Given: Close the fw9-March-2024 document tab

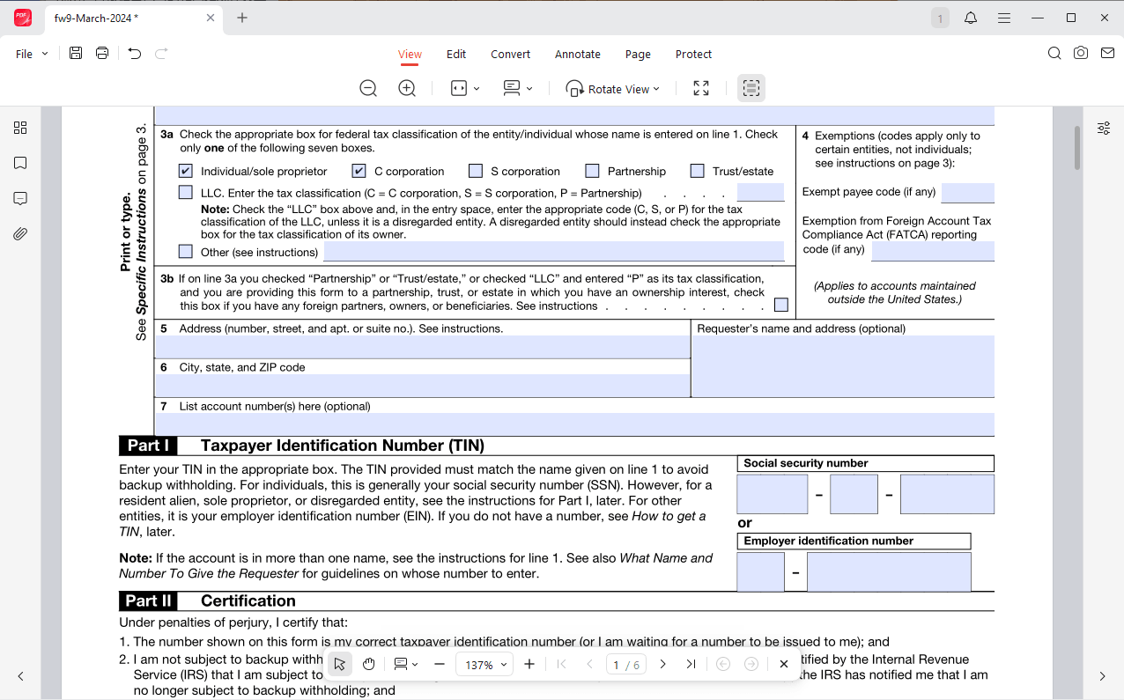Looking at the screenshot, I should [x=211, y=18].
